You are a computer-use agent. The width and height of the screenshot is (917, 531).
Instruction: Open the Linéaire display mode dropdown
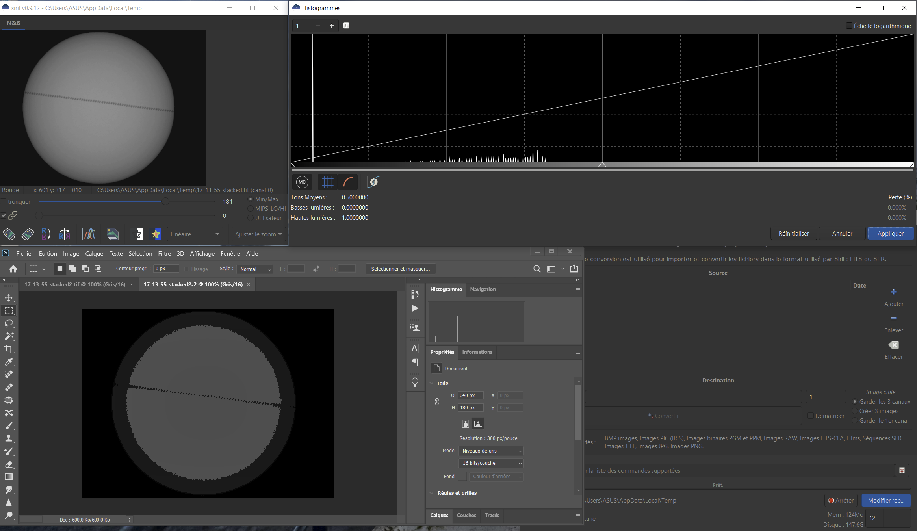[x=195, y=234]
